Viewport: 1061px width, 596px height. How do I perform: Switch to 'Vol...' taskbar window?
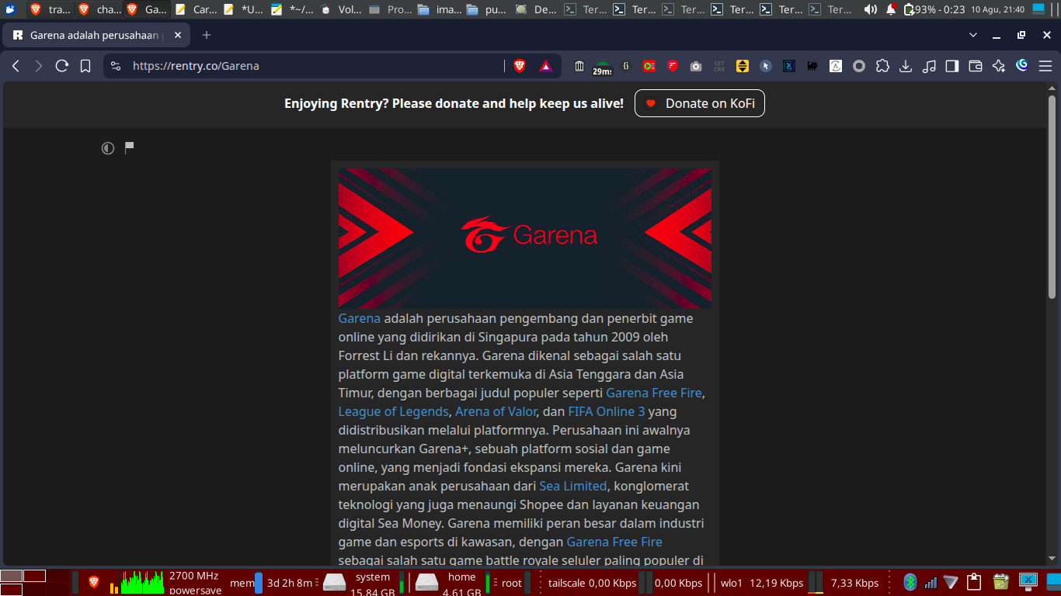click(x=339, y=9)
